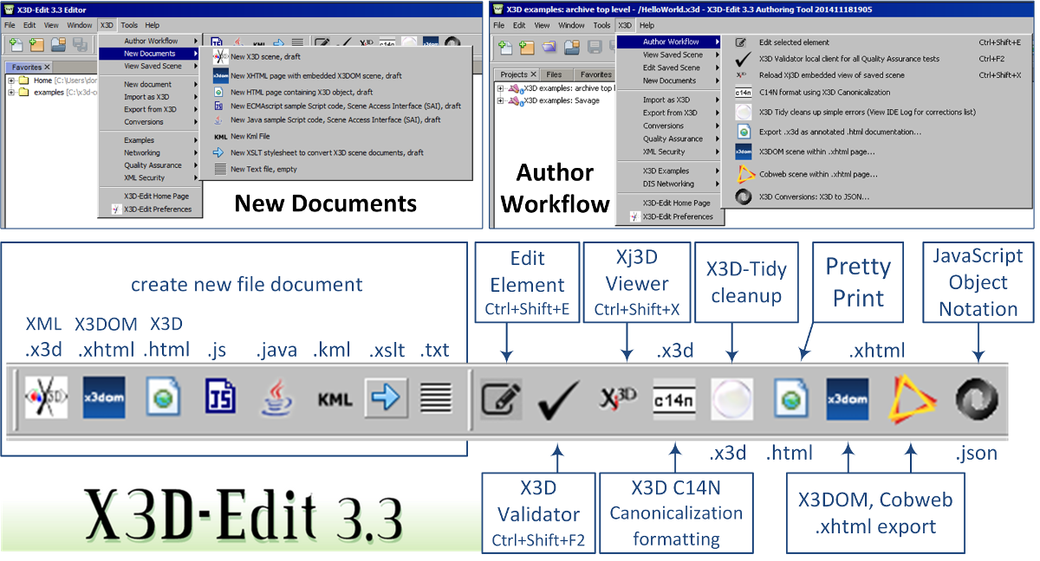This screenshot has width=1040, height=561.
Task: Click the HTML page icon next to the JS icon
Action: coord(163,397)
